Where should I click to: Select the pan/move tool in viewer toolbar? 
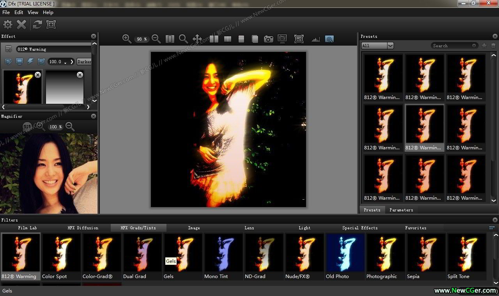[x=197, y=39]
